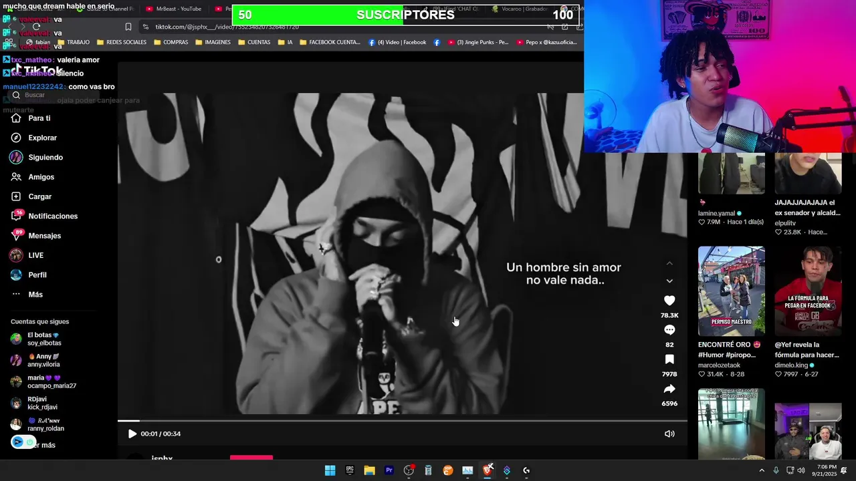Go to previous video with up chevron
The width and height of the screenshot is (856, 481).
tap(669, 263)
